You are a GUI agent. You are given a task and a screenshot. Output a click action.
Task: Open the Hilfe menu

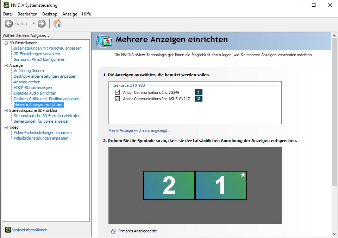[87, 14]
